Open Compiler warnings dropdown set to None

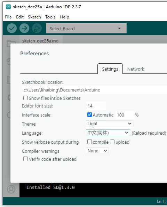[97, 151]
